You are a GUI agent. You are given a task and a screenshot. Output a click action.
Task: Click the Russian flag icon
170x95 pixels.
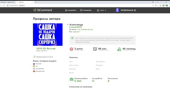pos(34,64)
